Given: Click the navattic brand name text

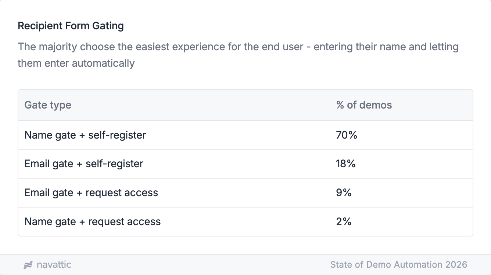Looking at the screenshot, I should [x=54, y=265].
